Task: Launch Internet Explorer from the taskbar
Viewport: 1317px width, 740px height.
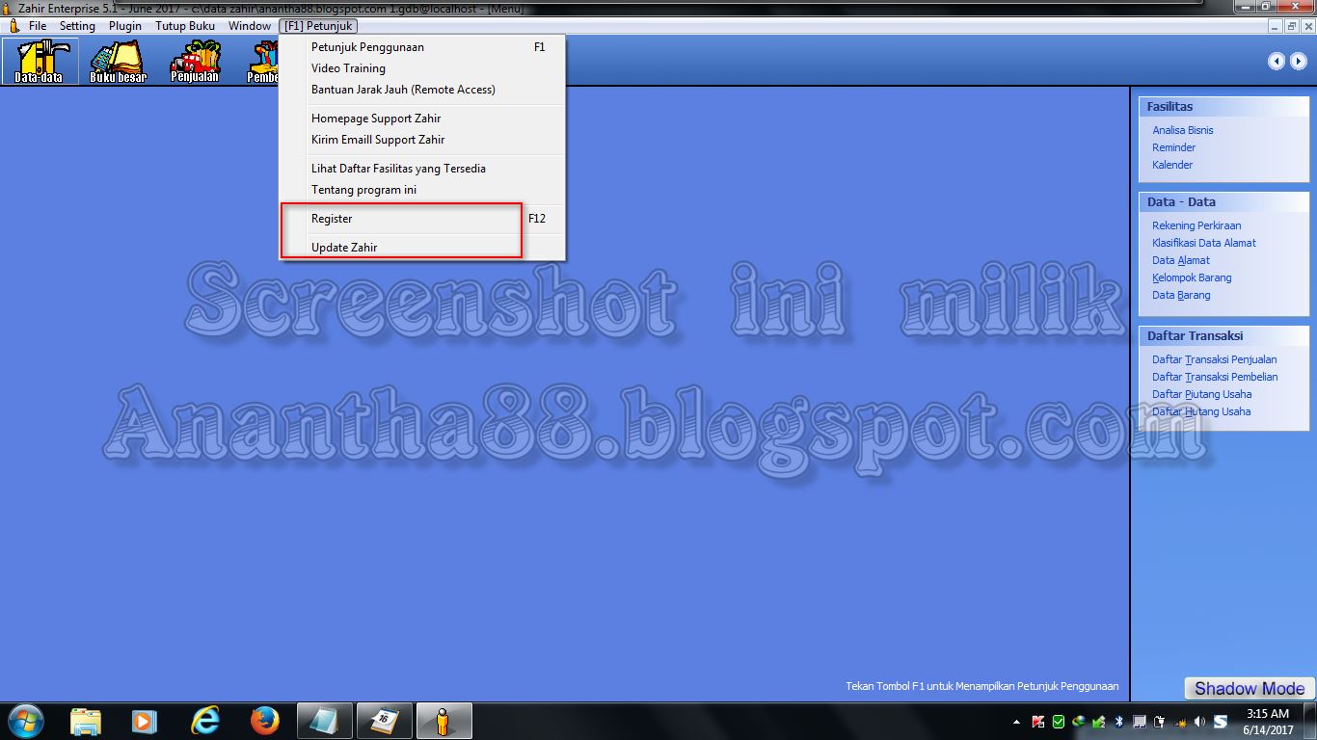Action: pyautogui.click(x=204, y=721)
